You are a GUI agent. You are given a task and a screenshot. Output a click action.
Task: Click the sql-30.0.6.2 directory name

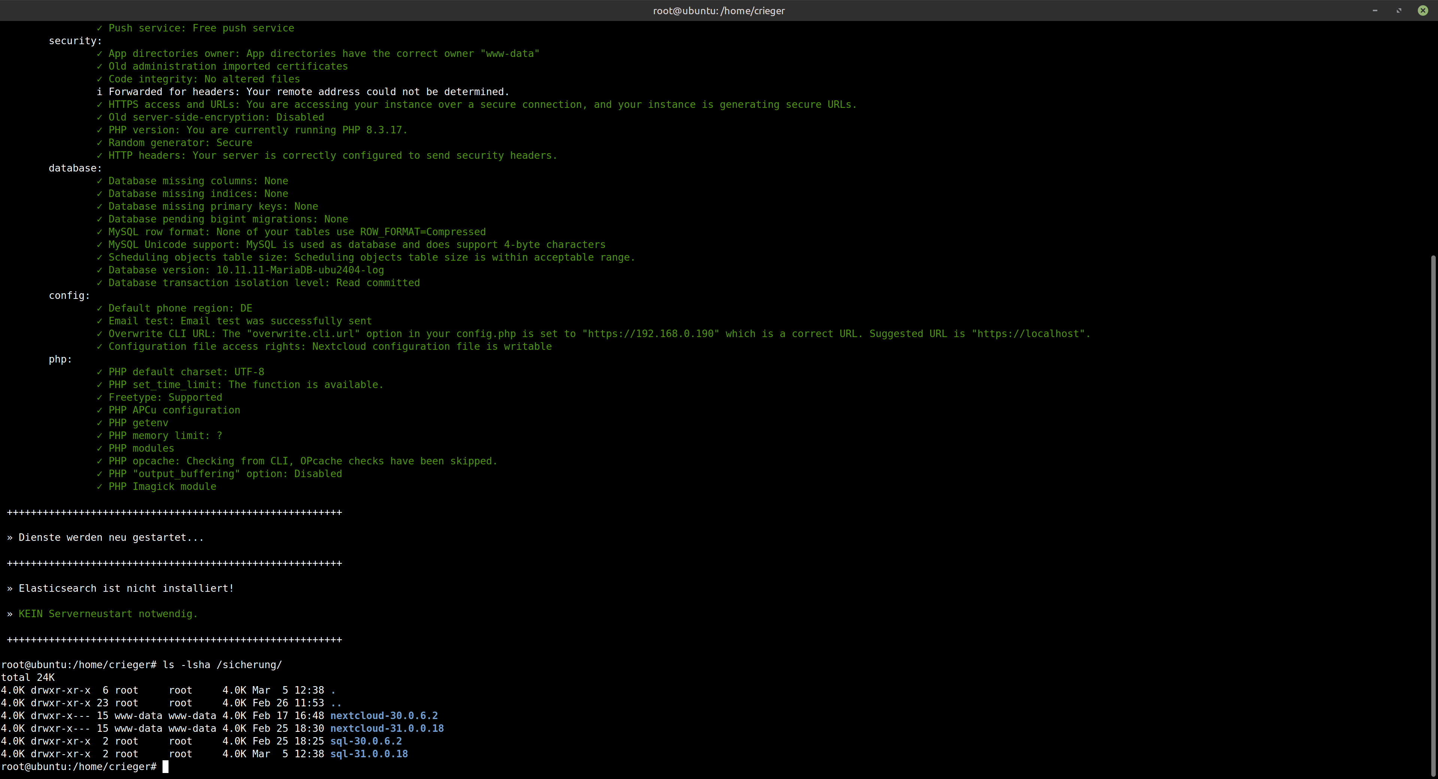point(366,742)
